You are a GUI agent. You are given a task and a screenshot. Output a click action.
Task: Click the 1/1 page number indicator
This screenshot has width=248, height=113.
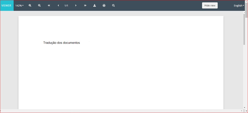pyautogui.click(x=66, y=6)
